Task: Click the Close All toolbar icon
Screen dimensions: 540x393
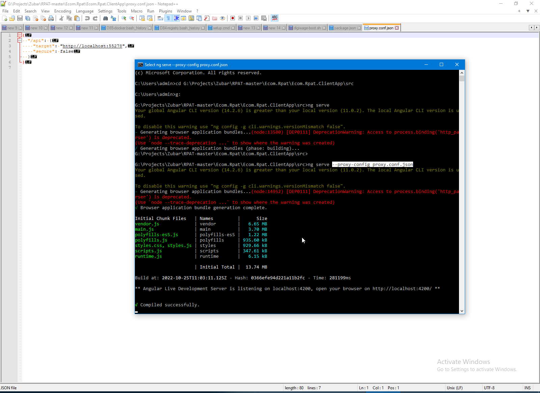Action: coord(43,18)
